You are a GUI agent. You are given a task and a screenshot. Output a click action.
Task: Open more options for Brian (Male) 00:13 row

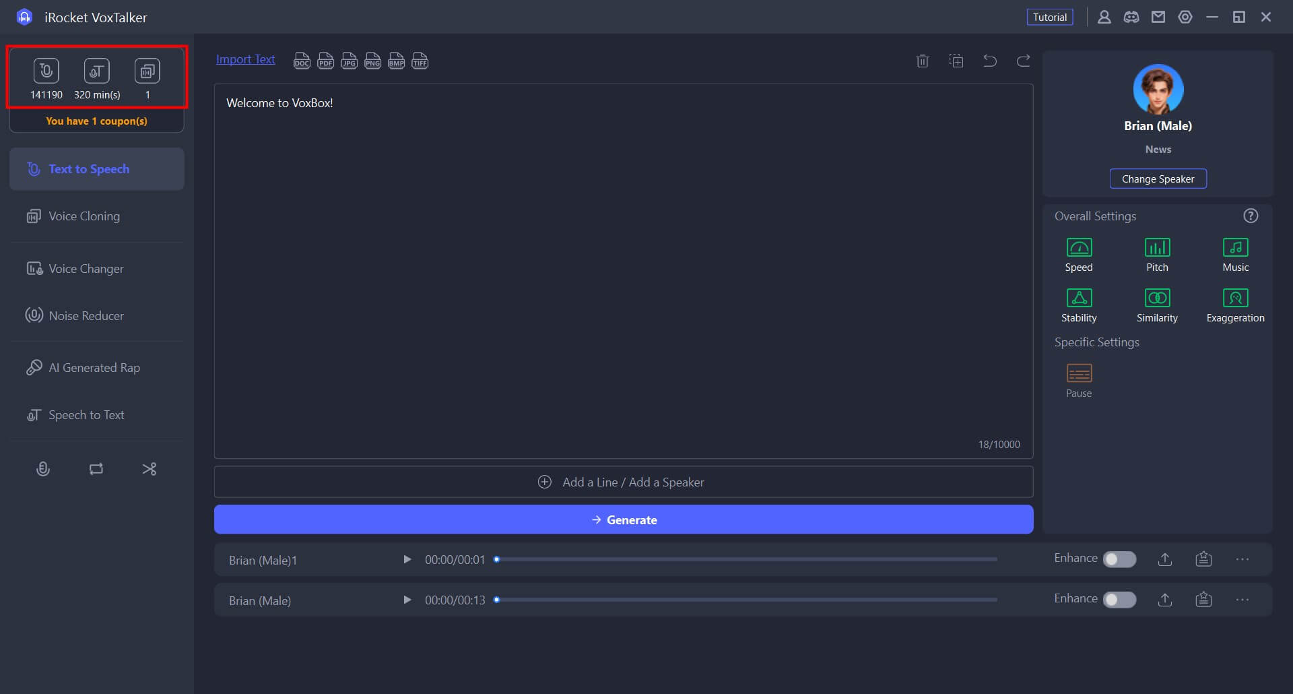[1242, 600]
